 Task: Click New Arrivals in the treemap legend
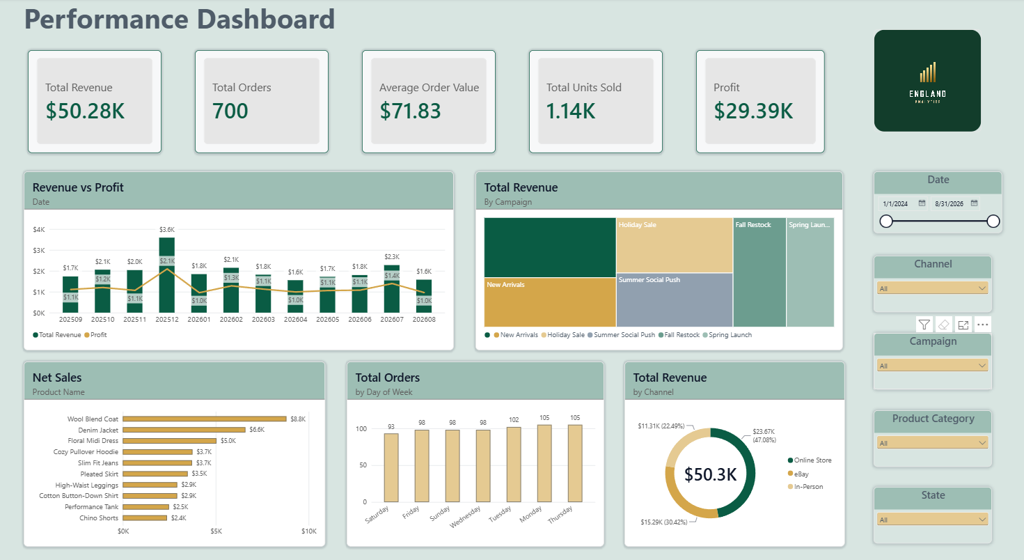pos(516,335)
